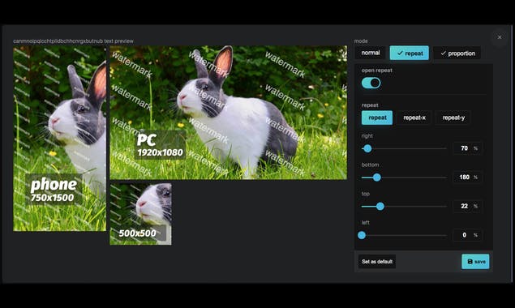Click the bottom spacing slider handle
This screenshot has height=308, width=515.
377,178
